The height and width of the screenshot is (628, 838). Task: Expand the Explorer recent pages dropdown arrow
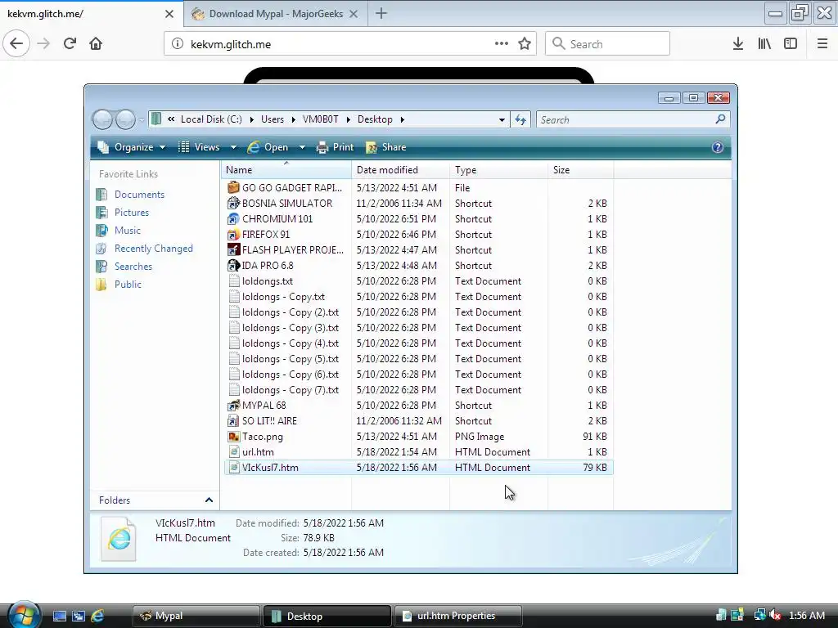point(142,120)
